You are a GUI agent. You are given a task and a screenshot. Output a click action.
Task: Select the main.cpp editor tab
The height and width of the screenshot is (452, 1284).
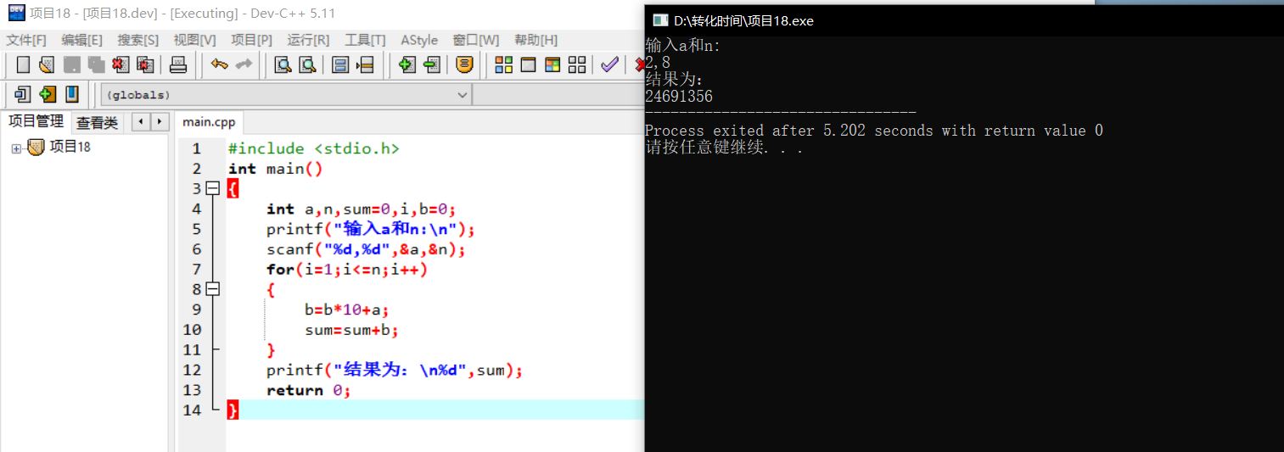pos(209,122)
